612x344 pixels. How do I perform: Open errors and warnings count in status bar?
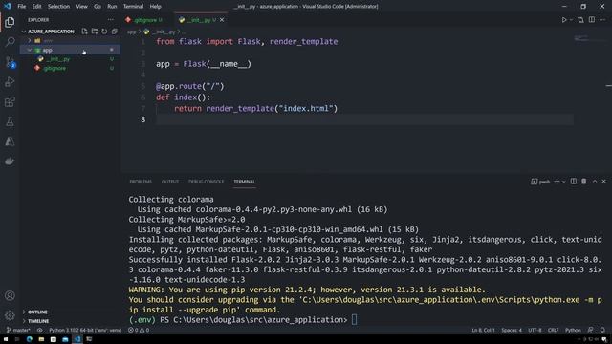pos(139,330)
